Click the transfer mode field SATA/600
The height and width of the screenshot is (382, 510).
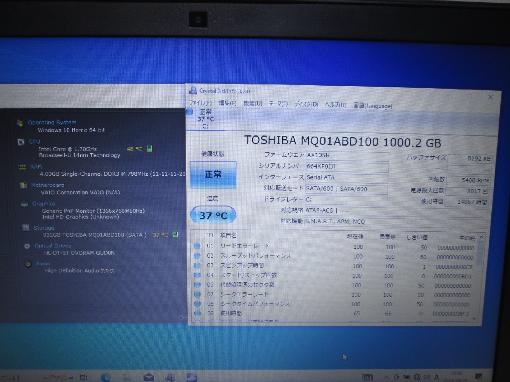click(346, 189)
